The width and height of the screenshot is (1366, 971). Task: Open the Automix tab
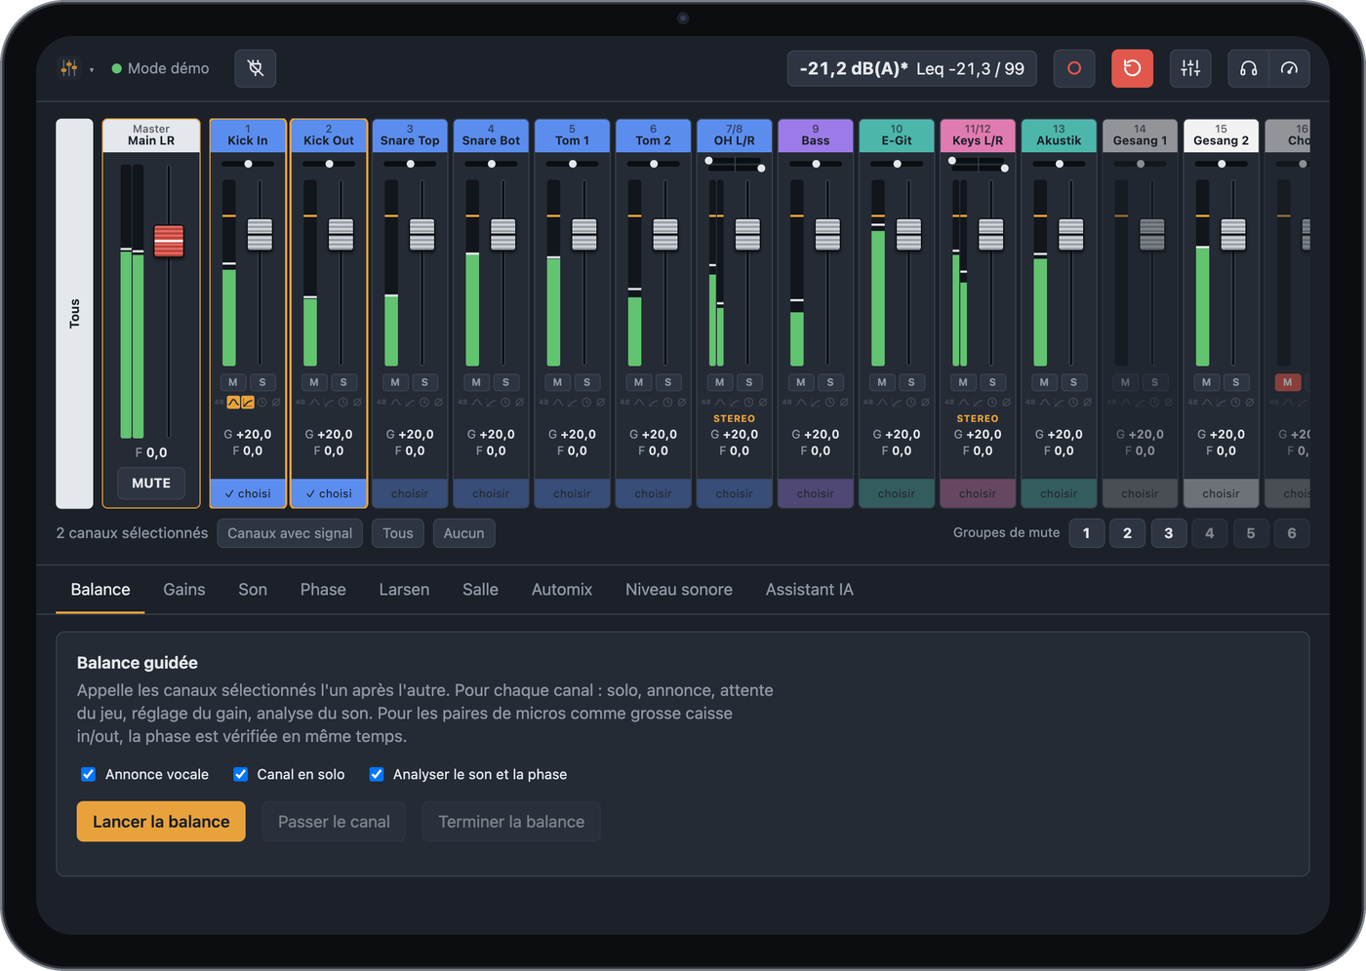pos(562,590)
